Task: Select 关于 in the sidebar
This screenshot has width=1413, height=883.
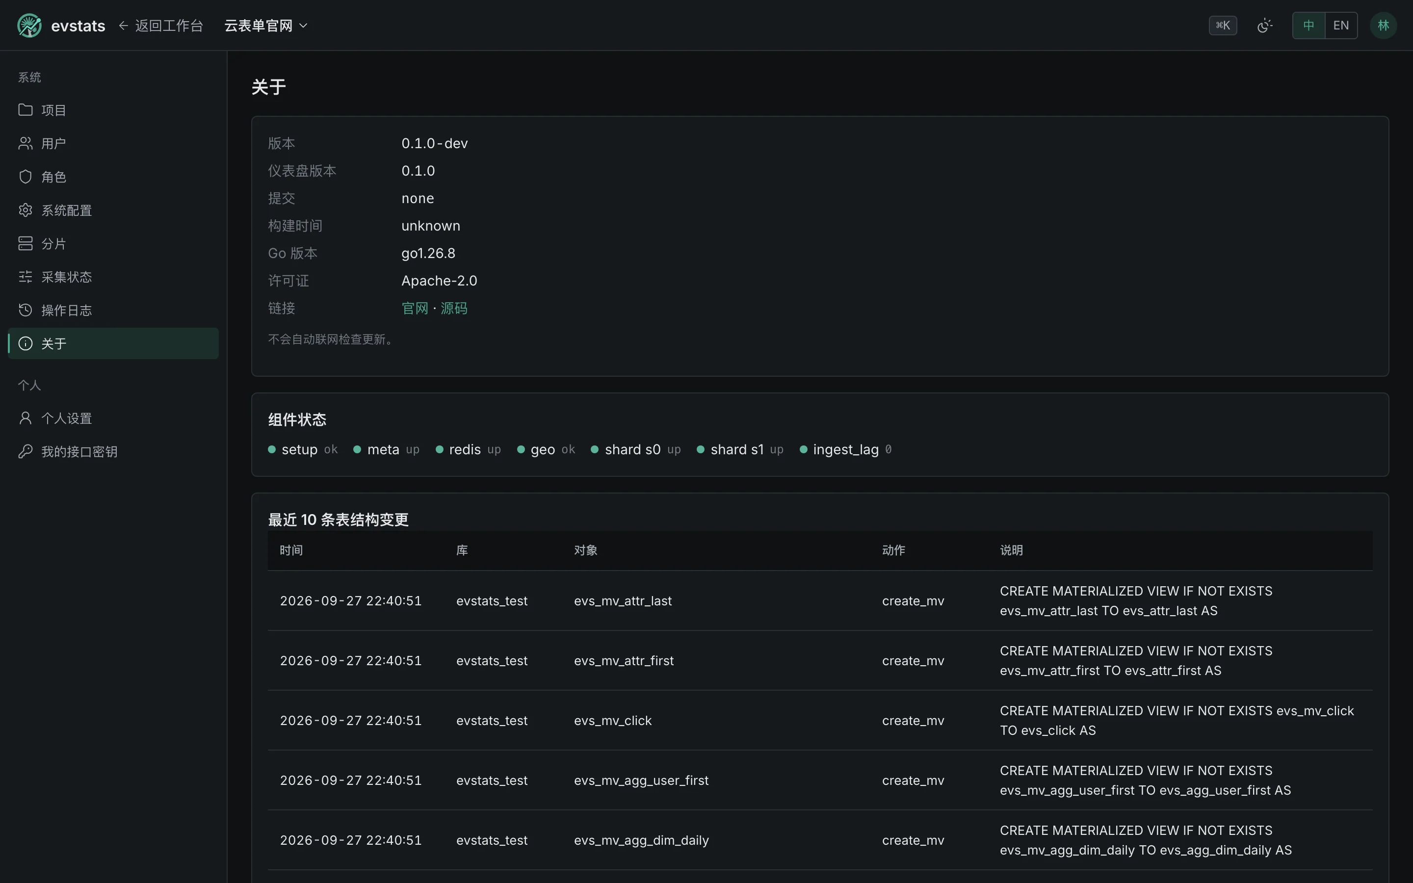Action: pos(113,343)
